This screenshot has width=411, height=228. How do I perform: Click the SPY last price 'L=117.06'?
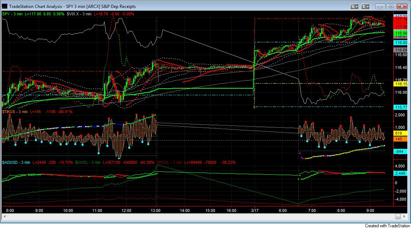33,14
